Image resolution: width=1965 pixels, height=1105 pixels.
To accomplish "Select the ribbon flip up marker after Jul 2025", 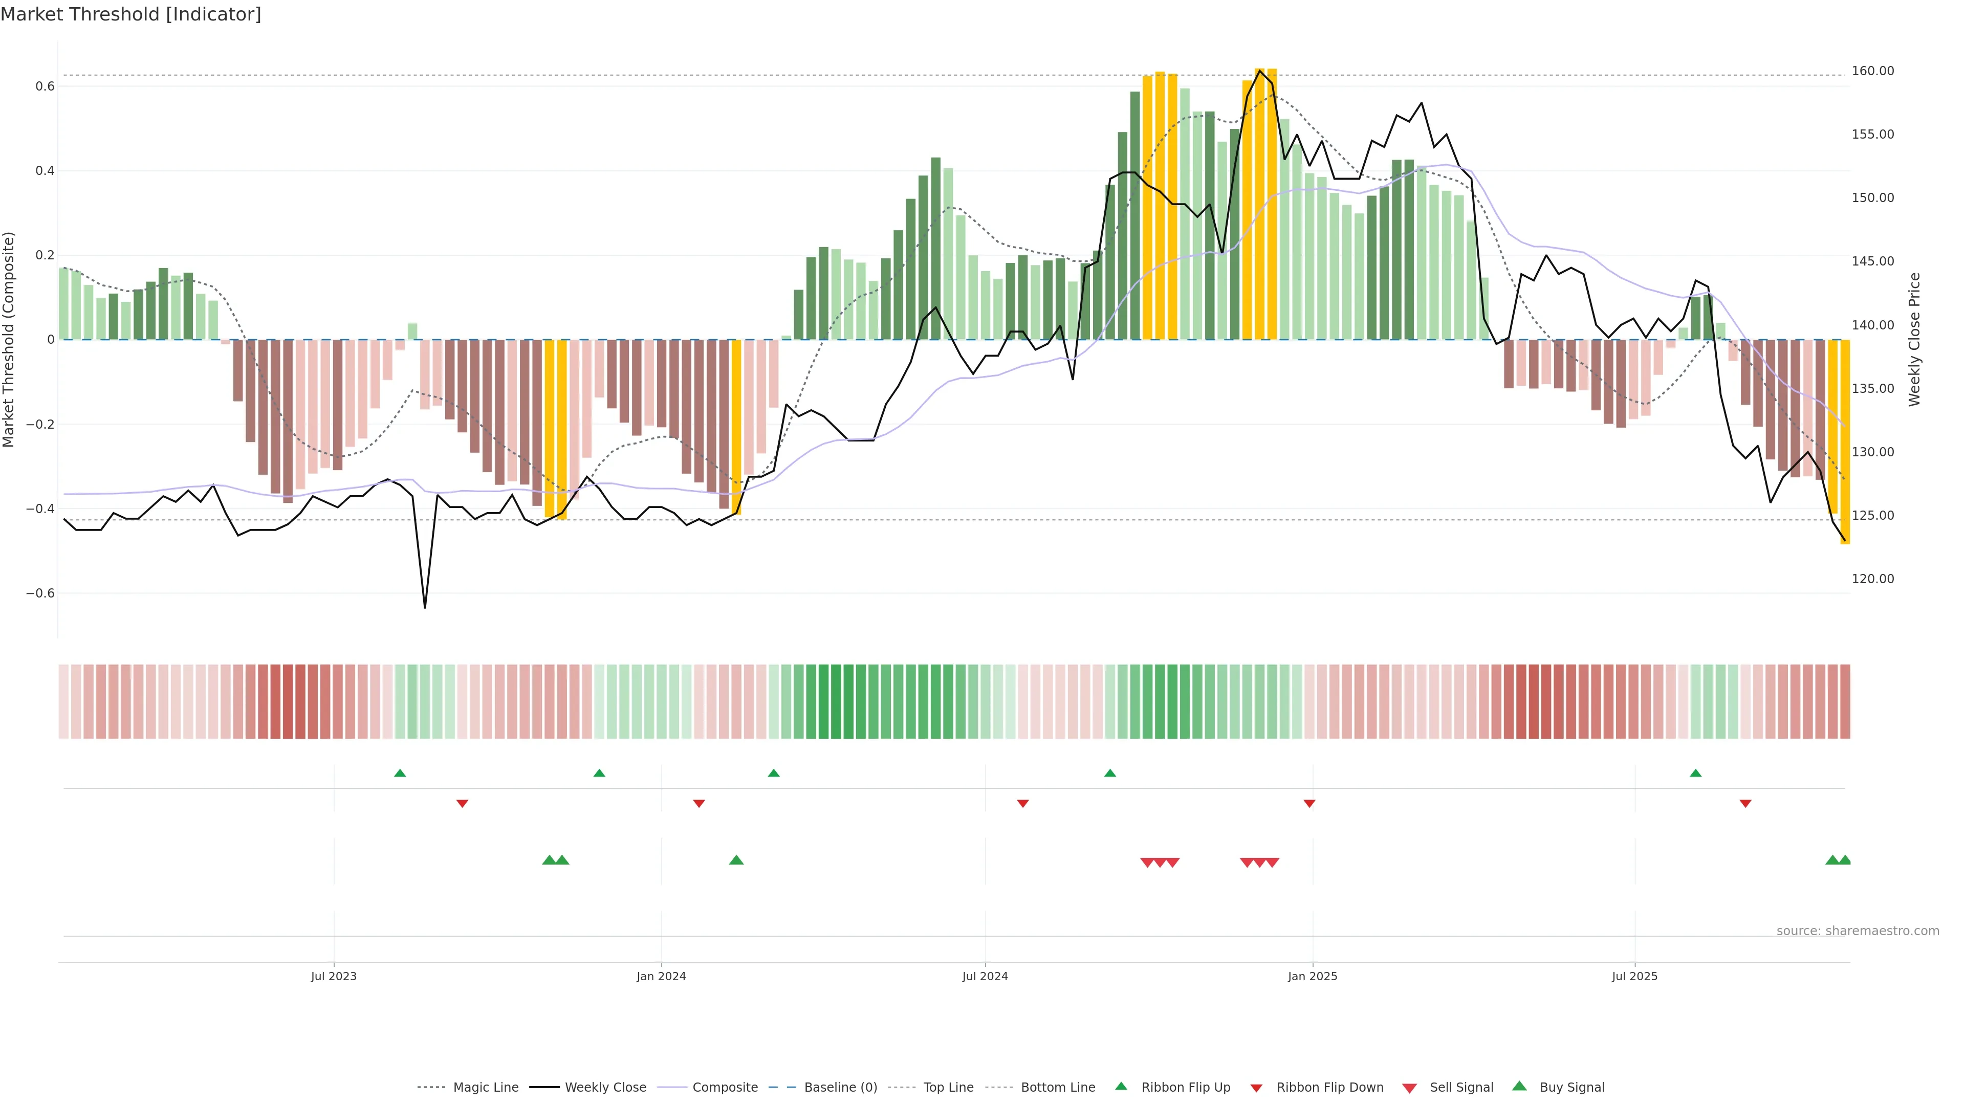I will [x=1696, y=773].
